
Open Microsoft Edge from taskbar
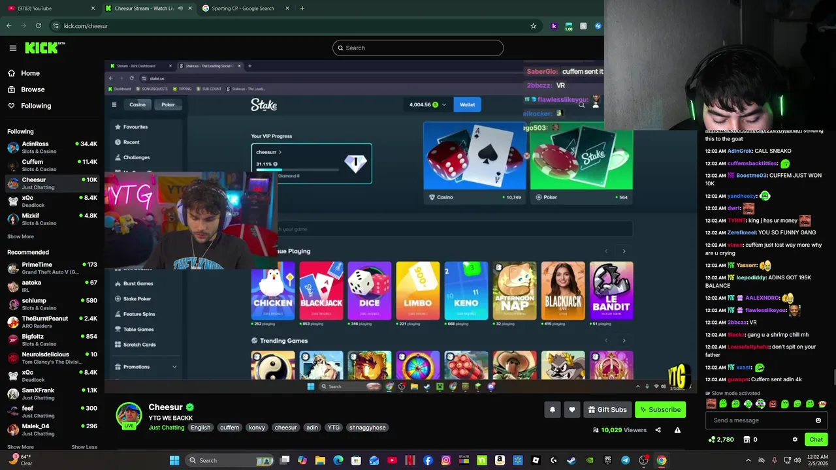click(x=338, y=460)
